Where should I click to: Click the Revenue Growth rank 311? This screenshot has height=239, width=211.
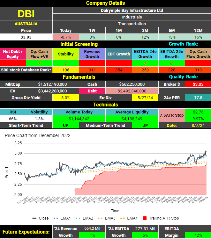pos(92,70)
